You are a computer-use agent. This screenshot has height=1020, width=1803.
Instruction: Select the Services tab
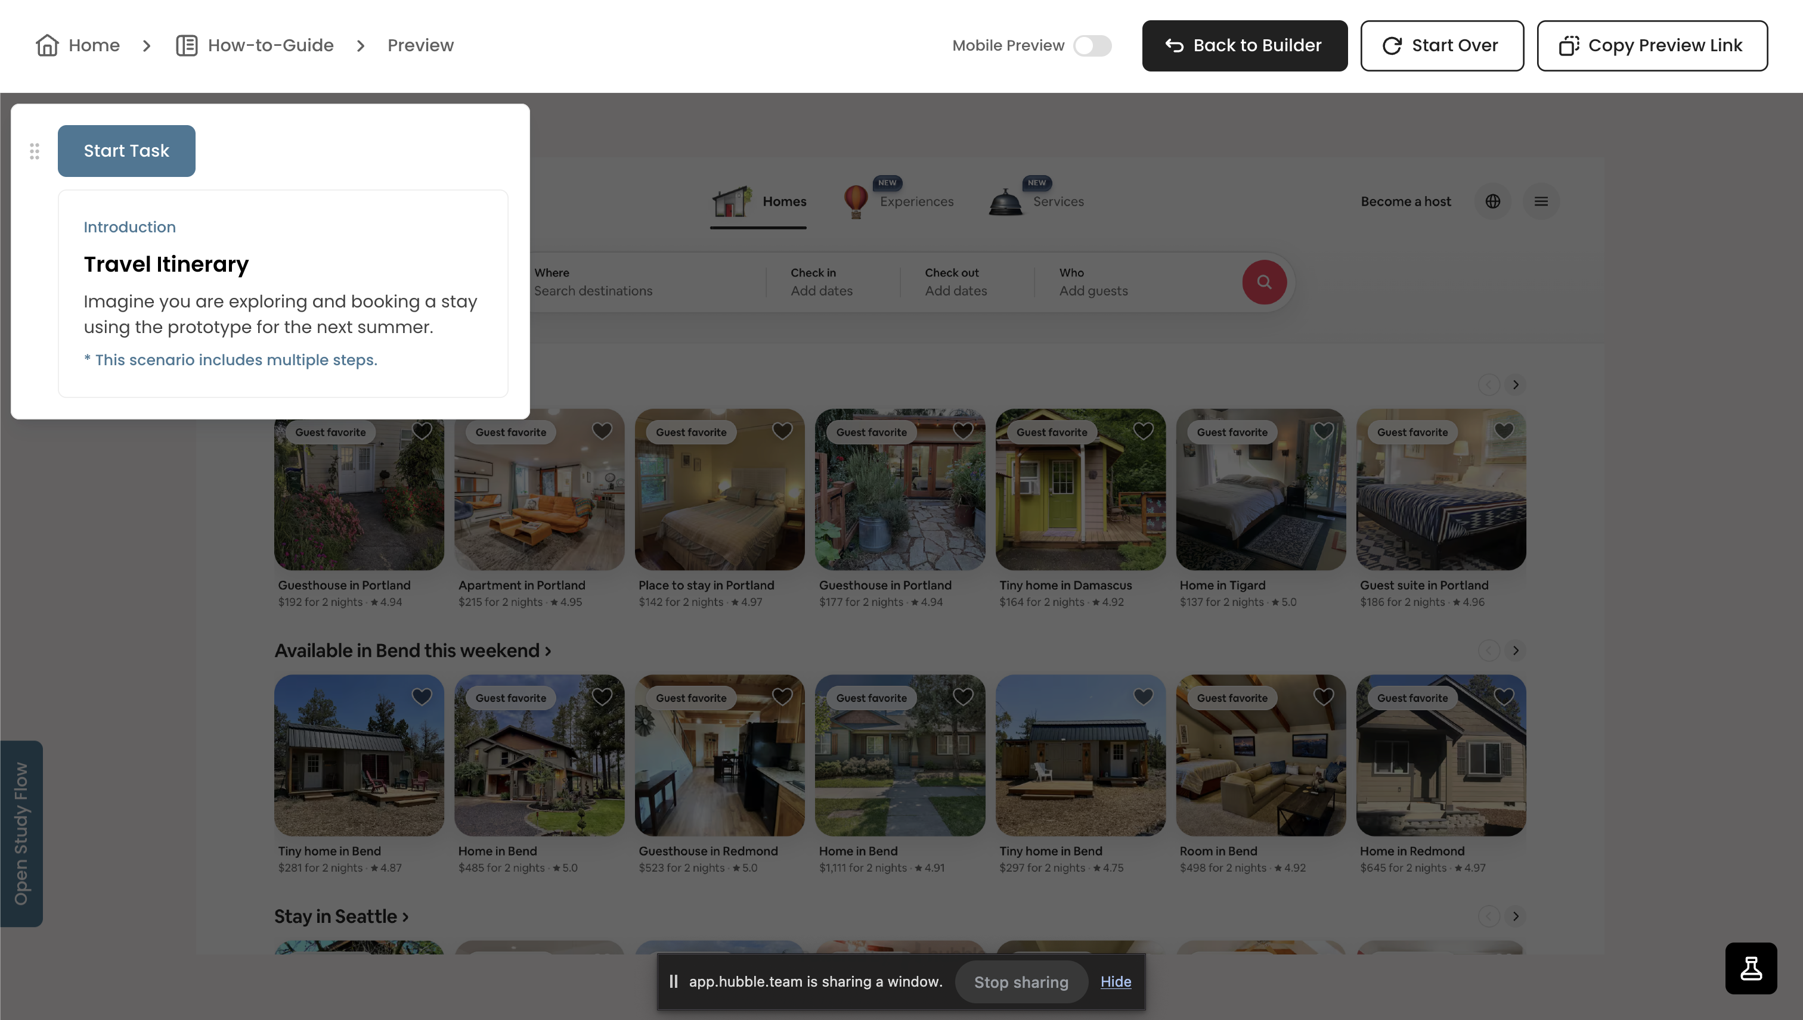click(x=1036, y=202)
